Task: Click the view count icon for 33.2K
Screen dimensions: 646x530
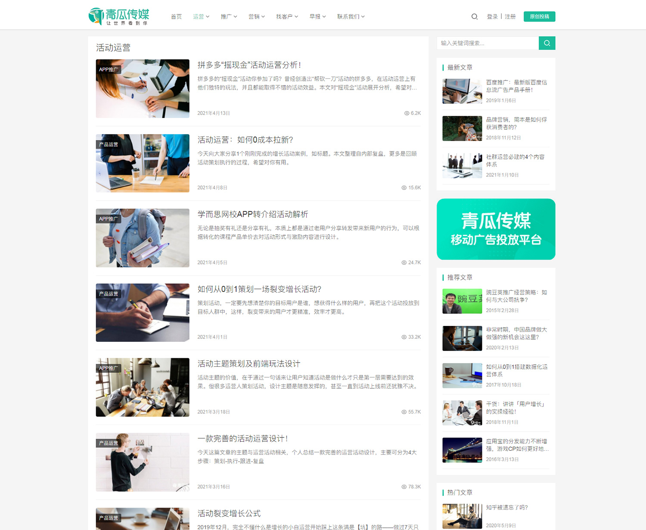Action: [x=404, y=337]
